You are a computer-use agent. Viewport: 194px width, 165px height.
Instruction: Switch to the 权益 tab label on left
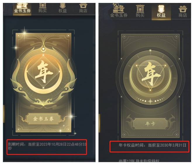[x=63, y=11]
